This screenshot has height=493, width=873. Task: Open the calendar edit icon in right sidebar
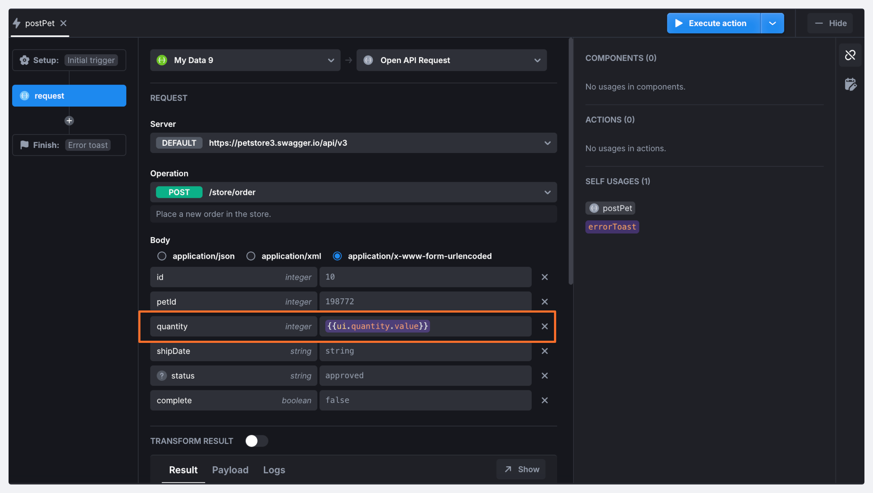pos(850,84)
